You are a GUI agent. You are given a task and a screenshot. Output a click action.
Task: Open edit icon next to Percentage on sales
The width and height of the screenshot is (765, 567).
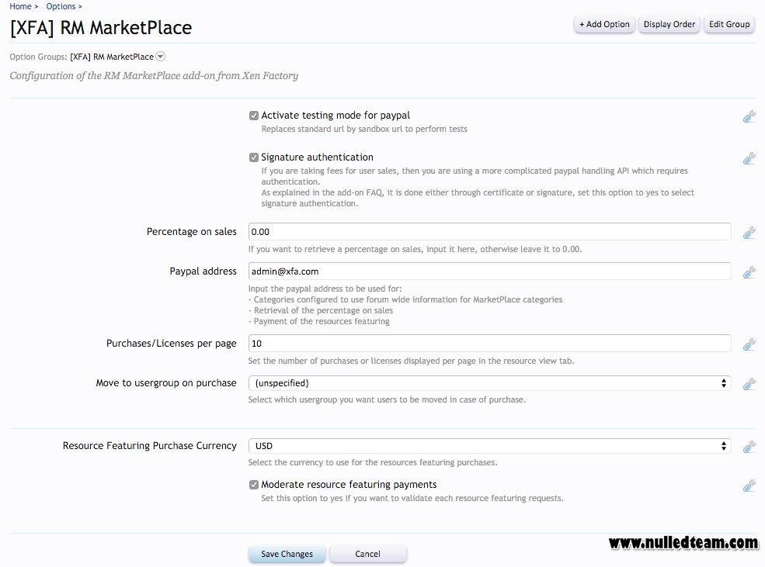click(x=749, y=233)
